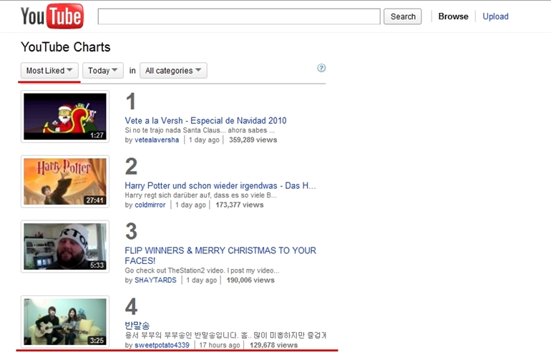This screenshot has height=352, width=551.
Task: Open the Harry Potter video thumbnail
Action: coord(65,182)
